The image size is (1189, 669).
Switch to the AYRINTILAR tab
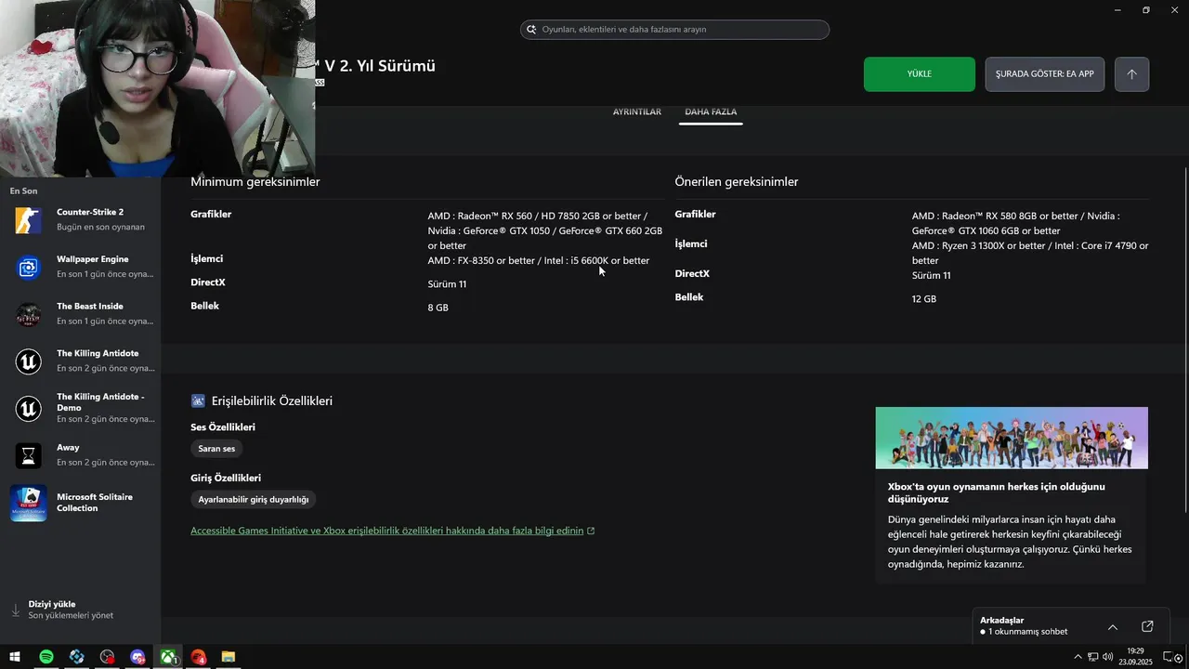[637, 111]
